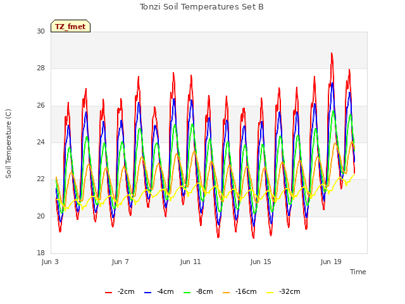
Task: Click the highest red -2cm peak near Jun 19
Action: coord(332,53)
